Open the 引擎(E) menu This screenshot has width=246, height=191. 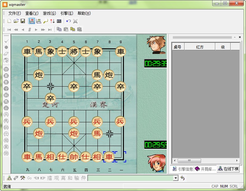tap(67, 13)
